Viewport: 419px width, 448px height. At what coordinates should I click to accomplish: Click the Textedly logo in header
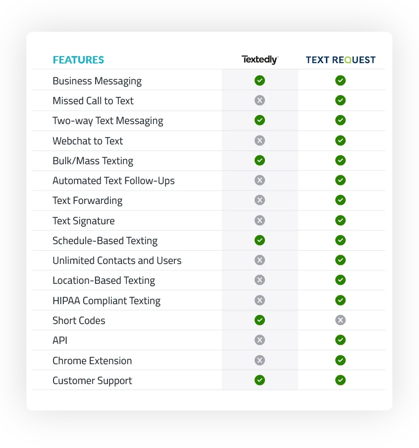260,60
